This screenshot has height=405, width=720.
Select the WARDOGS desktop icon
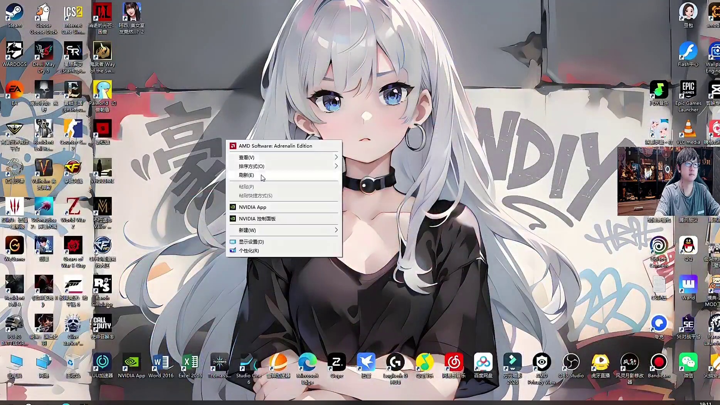click(15, 54)
